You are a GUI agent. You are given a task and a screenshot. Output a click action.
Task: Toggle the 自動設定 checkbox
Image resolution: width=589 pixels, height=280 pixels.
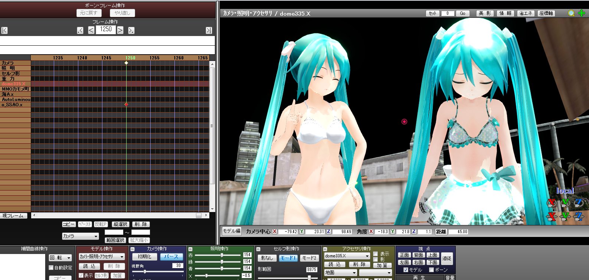[x=51, y=267]
